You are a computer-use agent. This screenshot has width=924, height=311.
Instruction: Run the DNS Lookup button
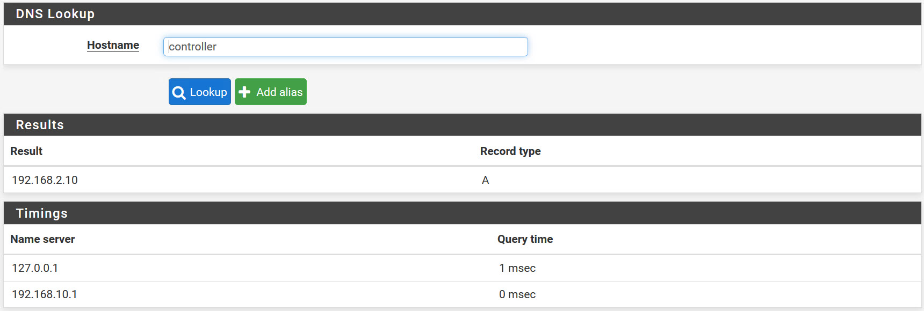click(200, 92)
